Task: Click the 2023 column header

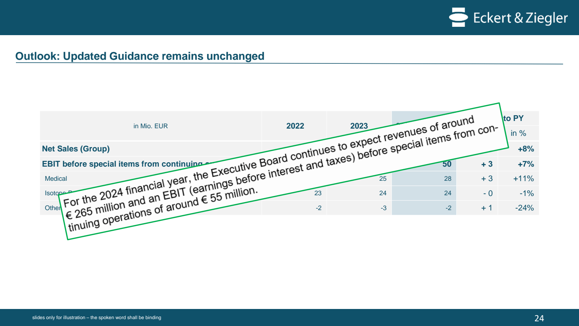Action: [359, 126]
